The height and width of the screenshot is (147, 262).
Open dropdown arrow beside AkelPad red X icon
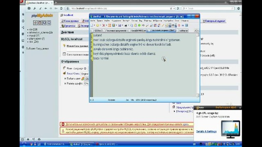point(106,25)
